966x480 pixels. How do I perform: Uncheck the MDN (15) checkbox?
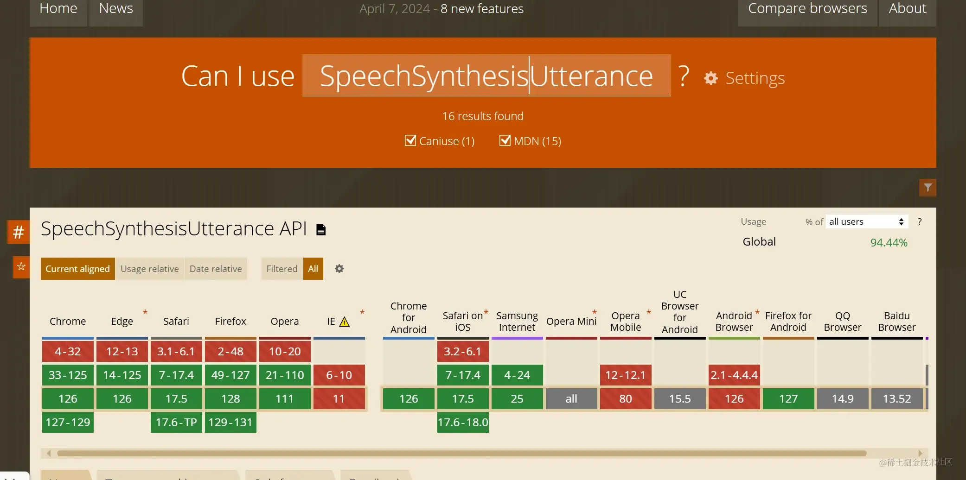click(x=505, y=140)
